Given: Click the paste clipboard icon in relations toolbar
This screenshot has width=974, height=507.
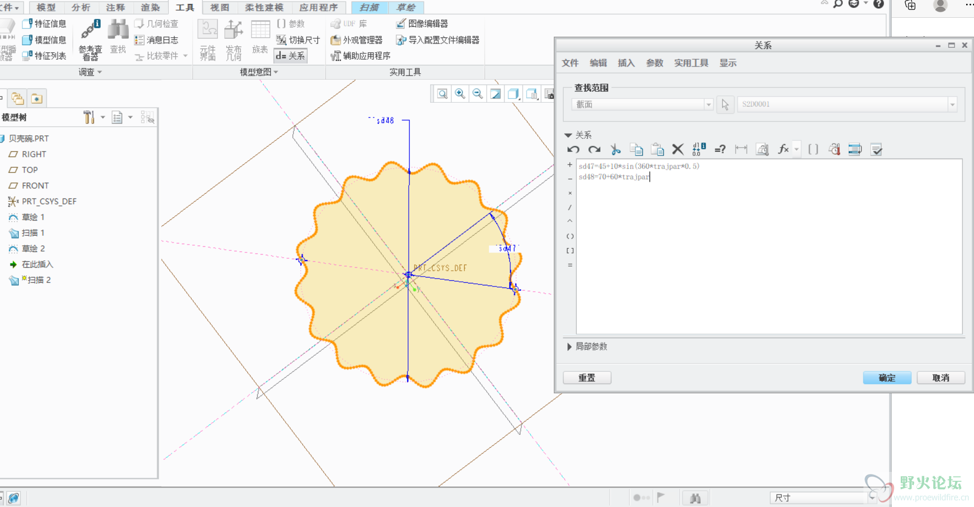Looking at the screenshot, I should click(x=657, y=150).
